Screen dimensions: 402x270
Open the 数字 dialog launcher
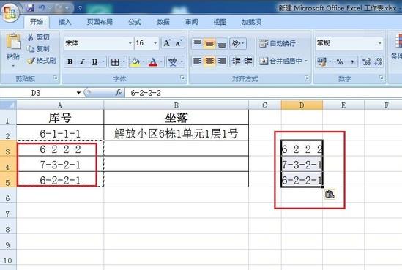[381, 78]
